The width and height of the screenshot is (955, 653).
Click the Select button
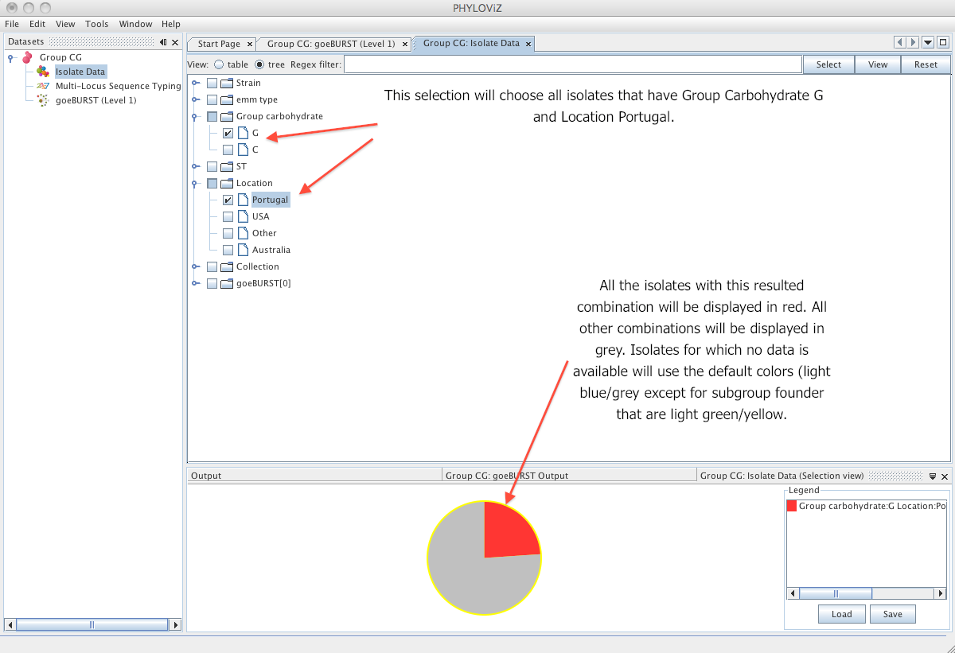(x=828, y=64)
